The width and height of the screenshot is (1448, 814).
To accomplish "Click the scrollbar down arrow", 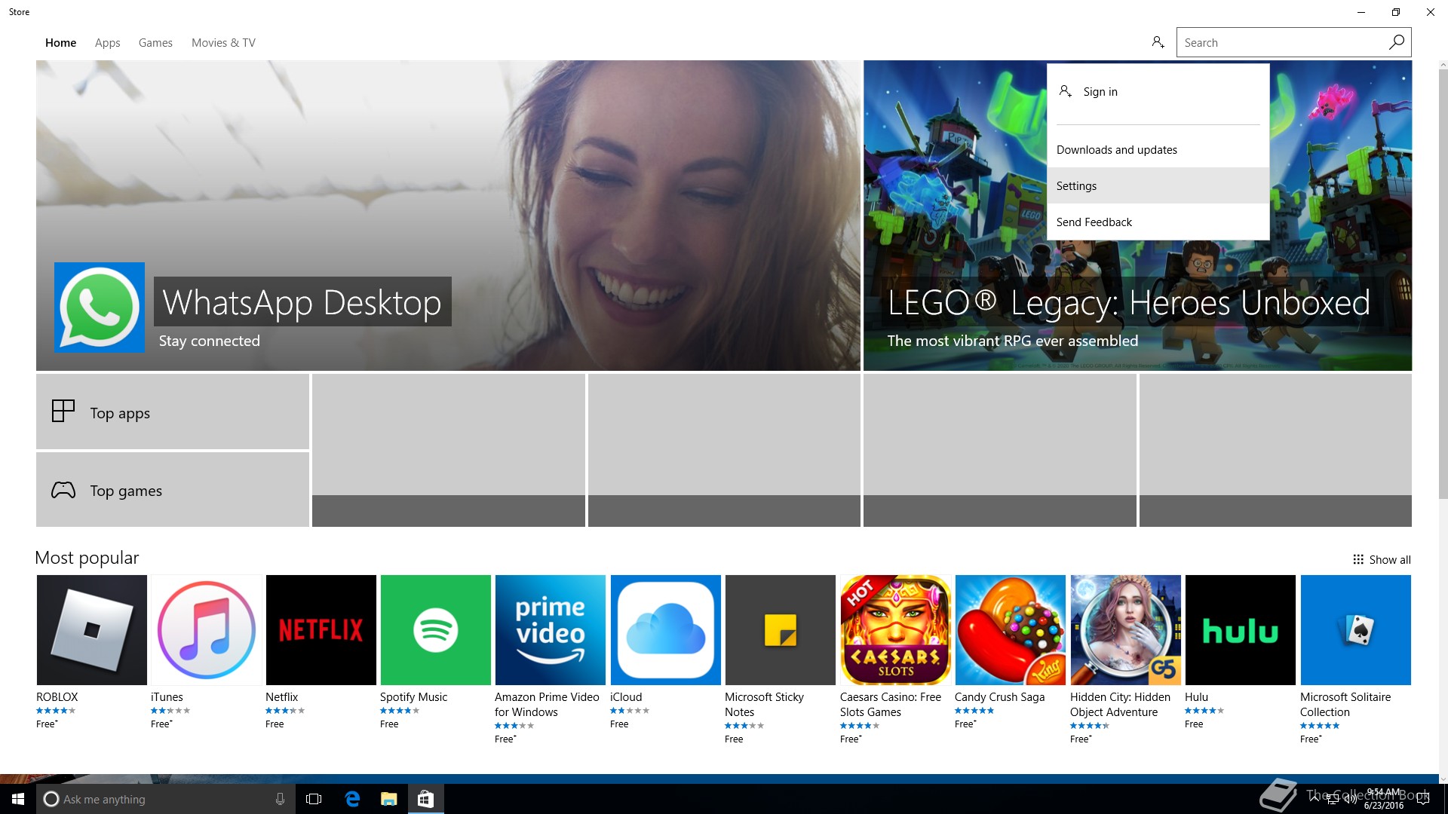I will pyautogui.click(x=1443, y=779).
